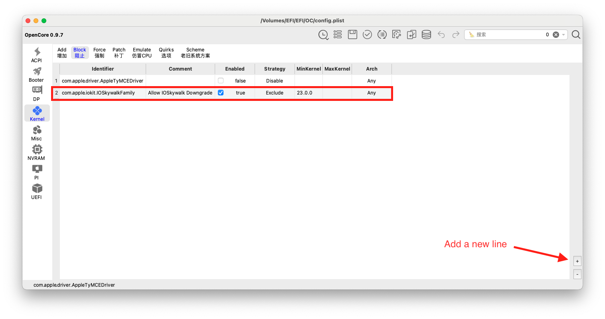The height and width of the screenshot is (319, 605).
Task: Validate config with the checkmark circle icon
Action: coord(367,35)
